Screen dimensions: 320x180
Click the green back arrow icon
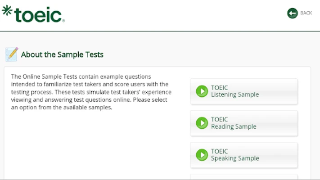[x=293, y=13]
